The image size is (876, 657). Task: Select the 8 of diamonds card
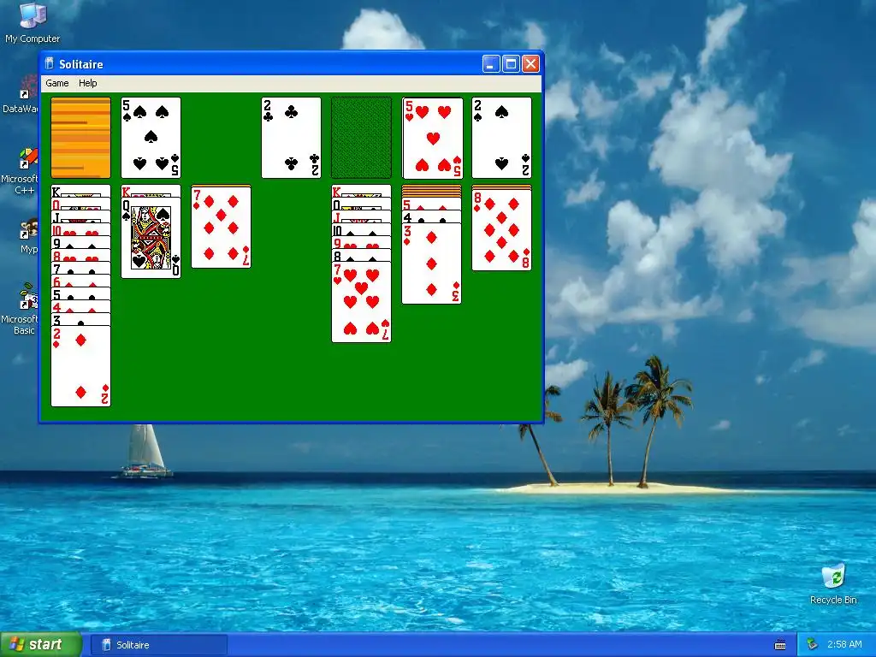(501, 229)
